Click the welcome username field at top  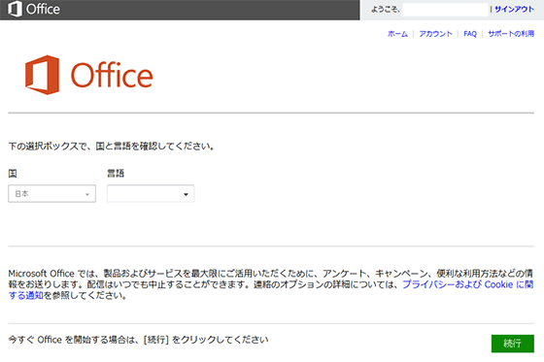445,10
